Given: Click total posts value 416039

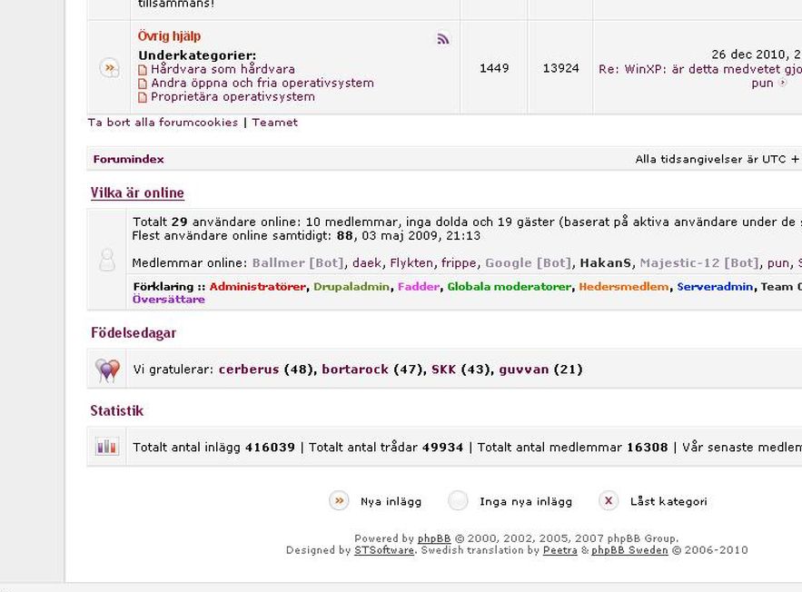Looking at the screenshot, I should tap(270, 448).
